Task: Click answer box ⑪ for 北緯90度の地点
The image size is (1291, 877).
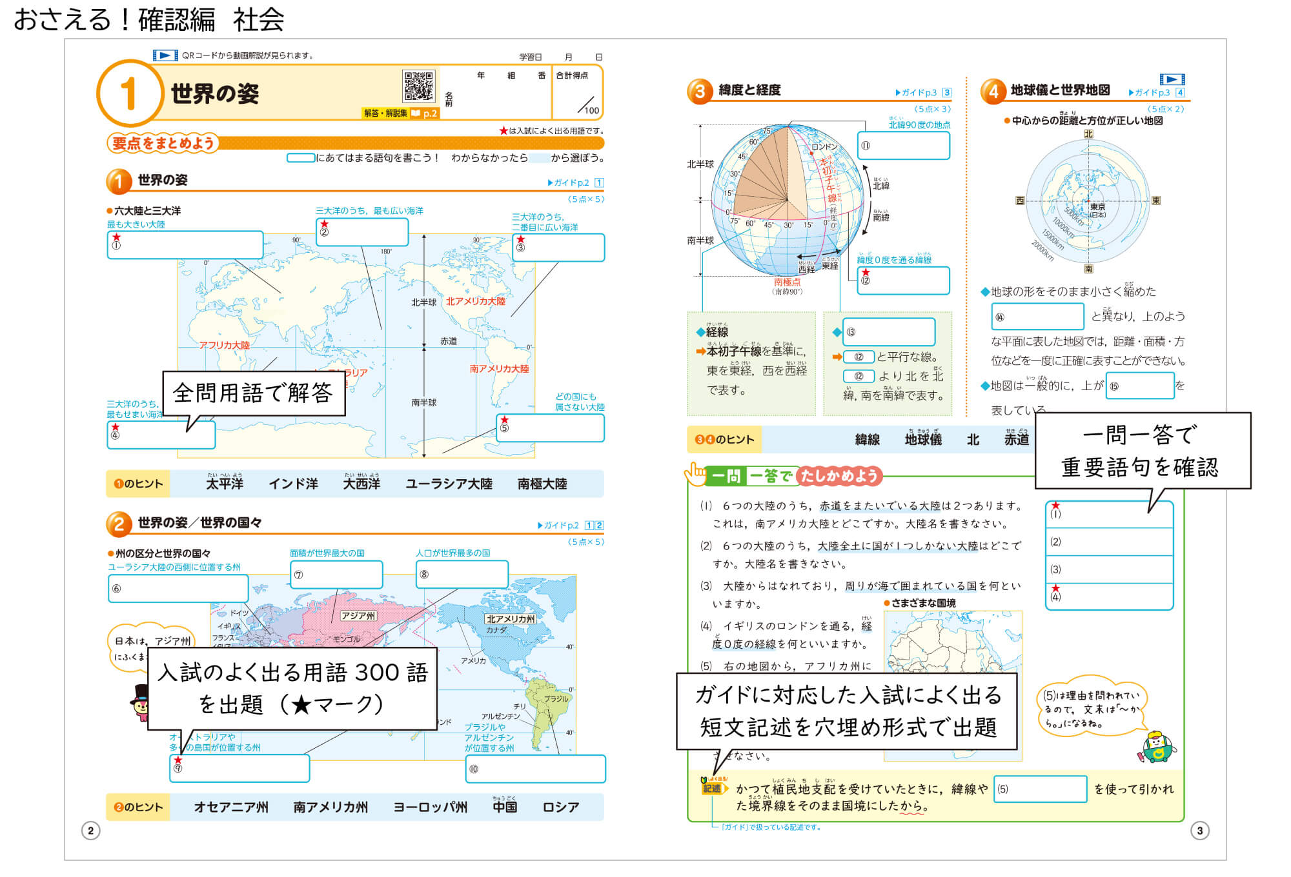Action: coord(904,145)
